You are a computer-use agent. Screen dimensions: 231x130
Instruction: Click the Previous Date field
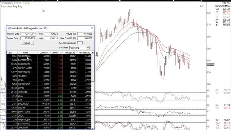point(28,34)
